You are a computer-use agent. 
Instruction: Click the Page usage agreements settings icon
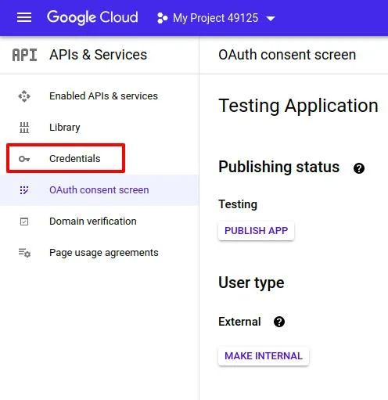pyautogui.click(x=24, y=253)
